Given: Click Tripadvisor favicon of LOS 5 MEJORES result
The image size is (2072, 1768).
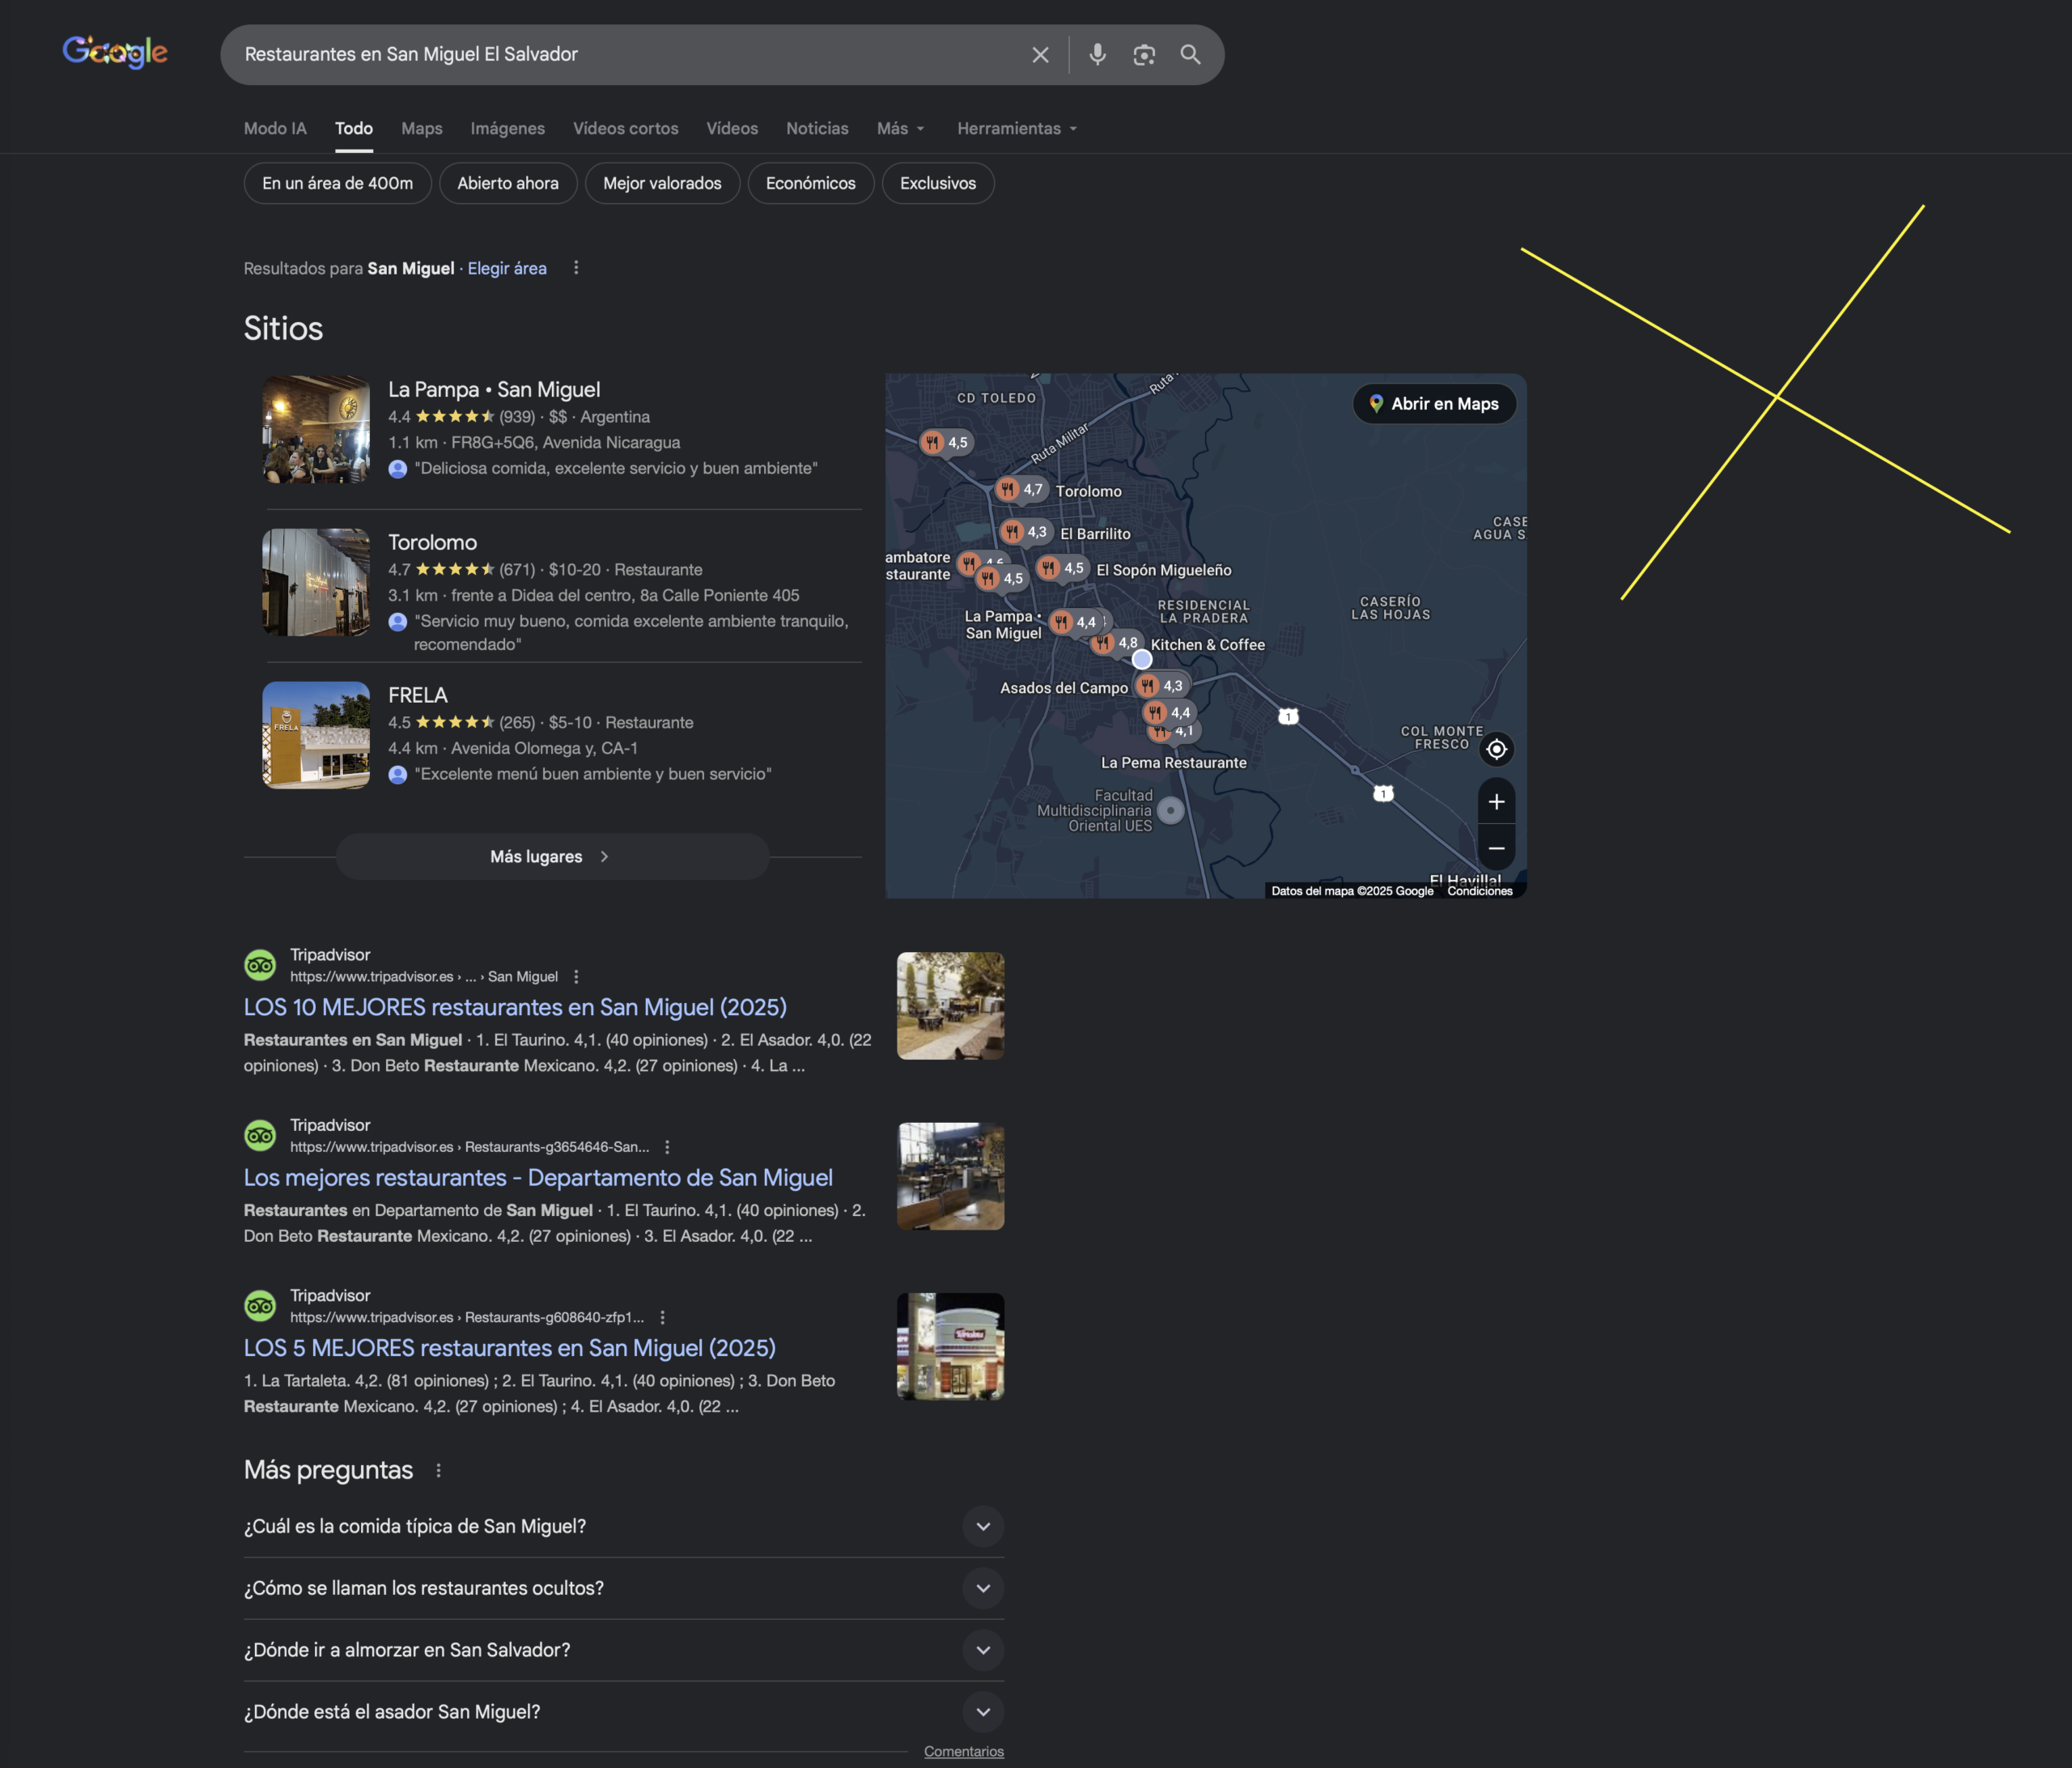Looking at the screenshot, I should pyautogui.click(x=260, y=1305).
